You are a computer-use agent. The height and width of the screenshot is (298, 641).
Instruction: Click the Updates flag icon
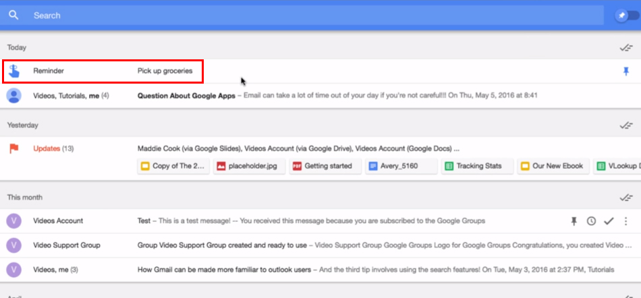(x=14, y=148)
